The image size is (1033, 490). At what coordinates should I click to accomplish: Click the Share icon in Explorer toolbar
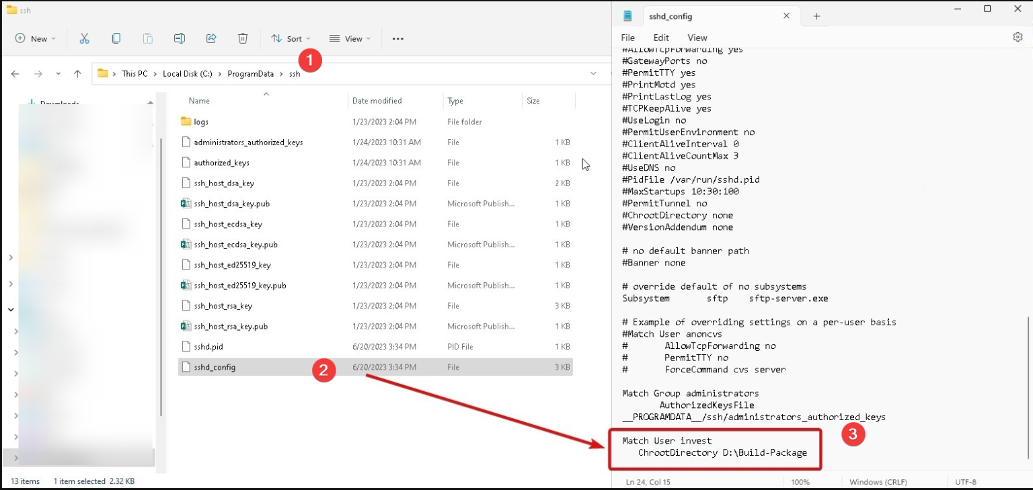[x=211, y=38]
